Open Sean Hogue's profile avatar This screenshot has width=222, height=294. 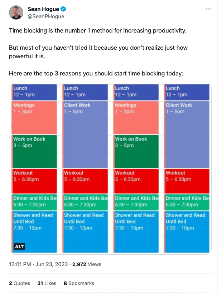(x=16, y=13)
